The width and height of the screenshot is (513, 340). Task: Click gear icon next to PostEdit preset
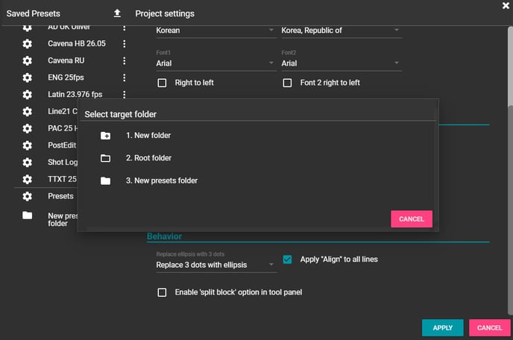(x=28, y=145)
